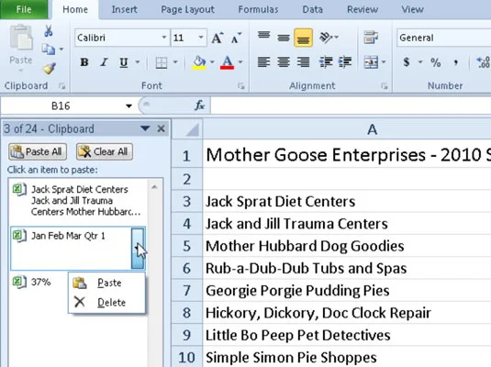Set Middle Align for cell text

pyautogui.click(x=284, y=38)
